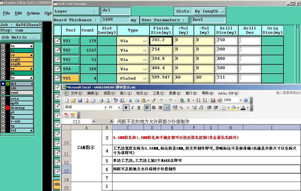Click the Spelling check icon in Excel
This screenshot has width=301, height=191.
coord(116,100)
